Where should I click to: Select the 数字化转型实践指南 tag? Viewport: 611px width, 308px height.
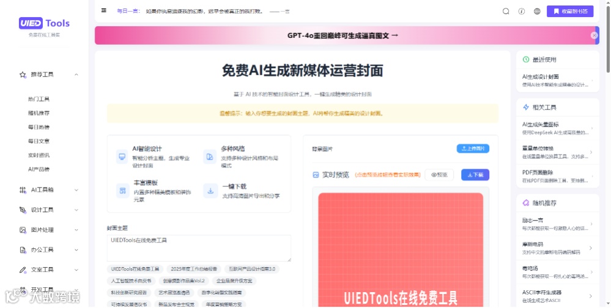pos(221,293)
